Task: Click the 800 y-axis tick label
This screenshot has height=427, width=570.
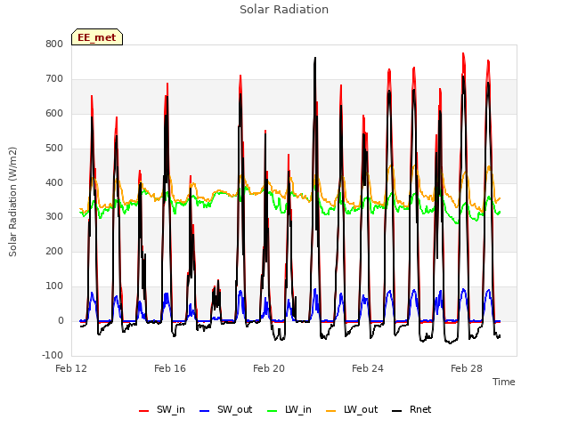Action: (54, 44)
